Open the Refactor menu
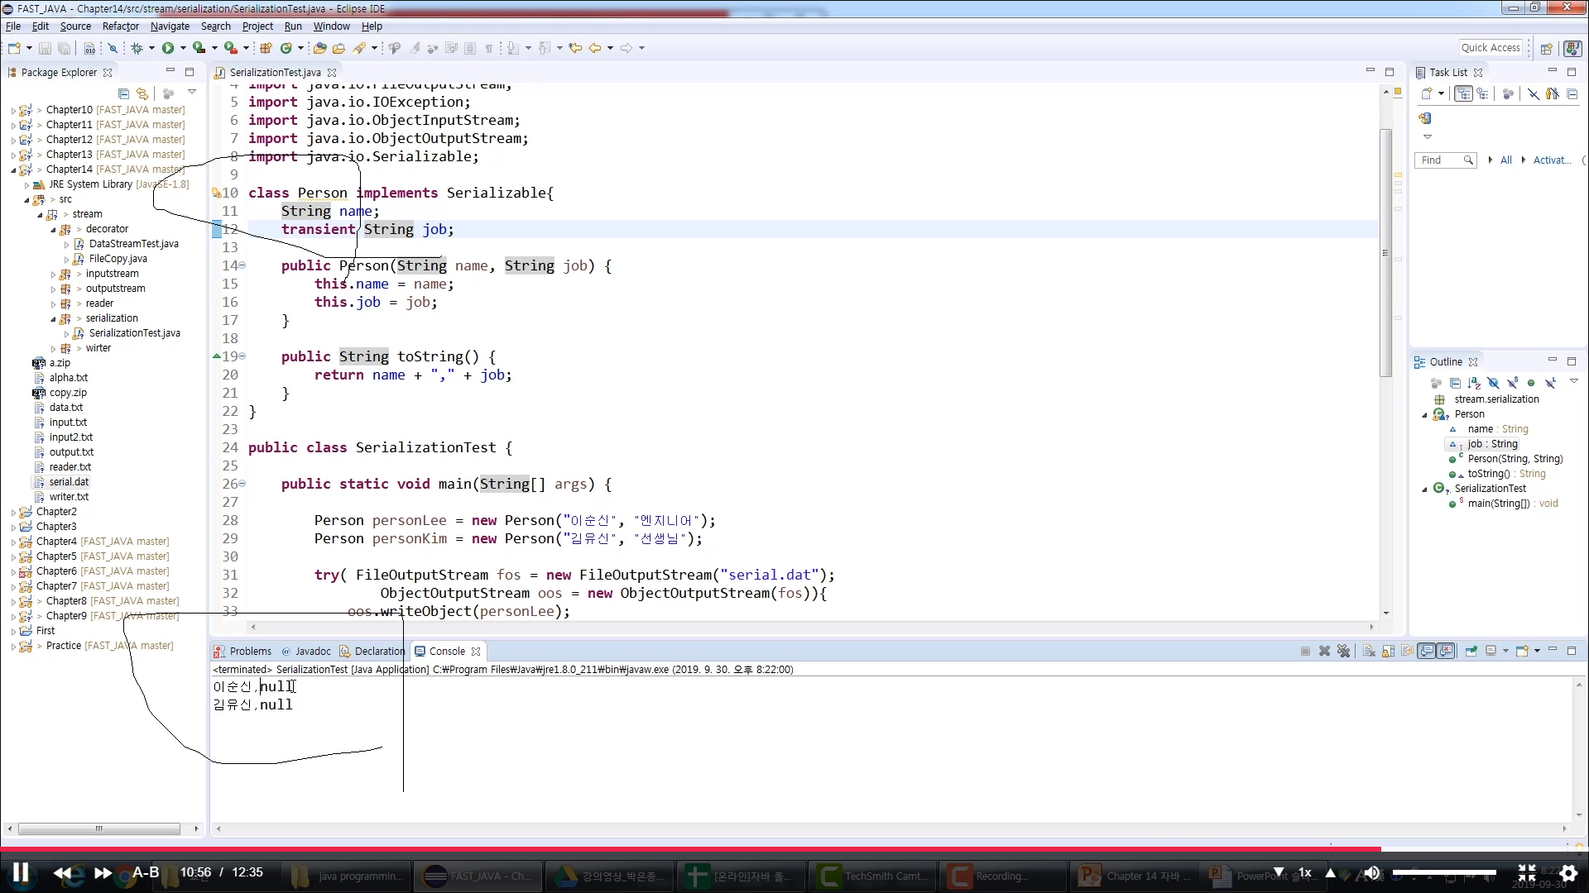 (x=120, y=26)
